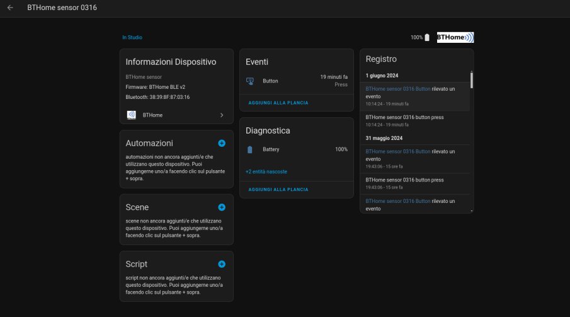This screenshot has height=317, width=570.
Task: Click Aggiungi alla plancia under Diagnostica
Action: (x=278, y=190)
